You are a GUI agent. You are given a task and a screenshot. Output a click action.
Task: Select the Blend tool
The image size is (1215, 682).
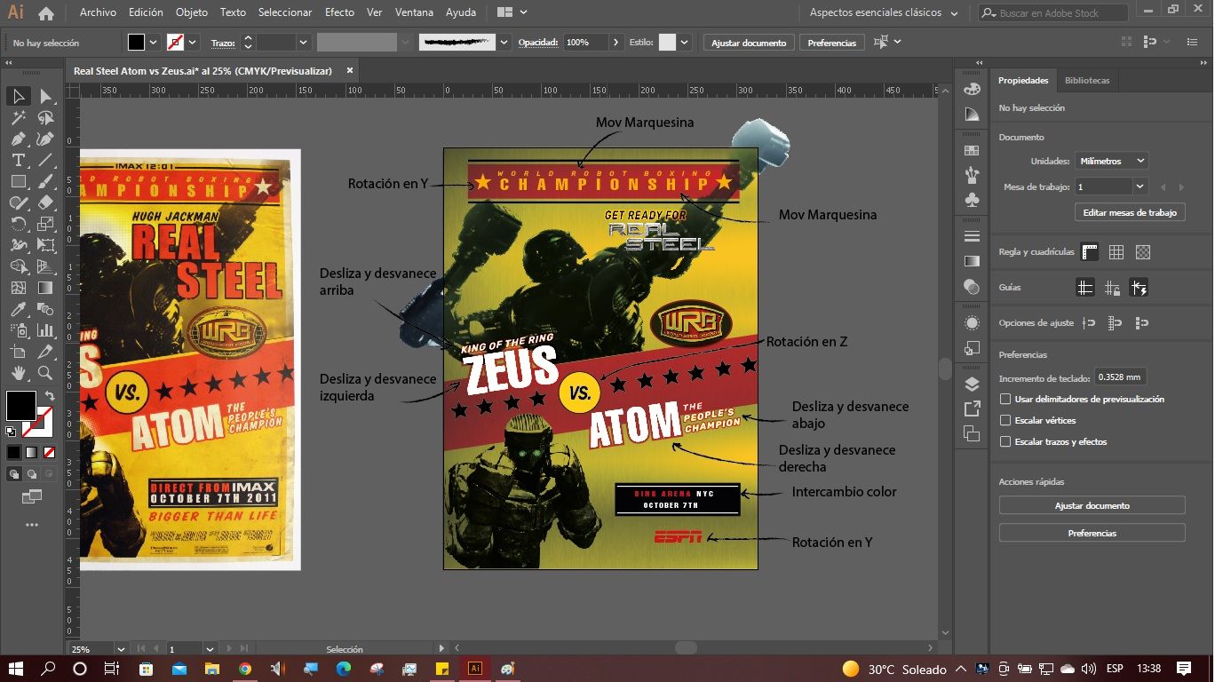click(45, 309)
